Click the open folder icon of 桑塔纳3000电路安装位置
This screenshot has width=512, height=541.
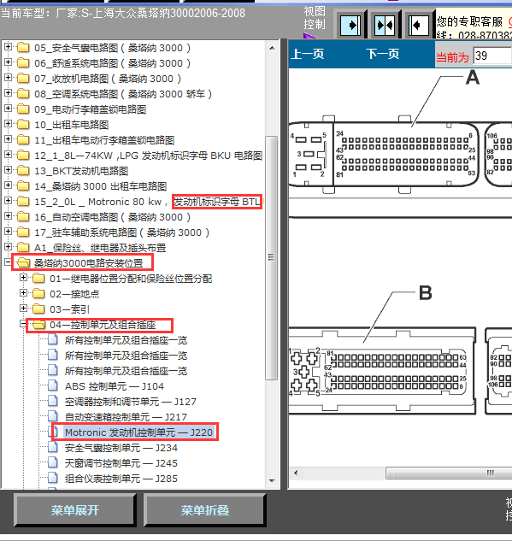coord(23,262)
